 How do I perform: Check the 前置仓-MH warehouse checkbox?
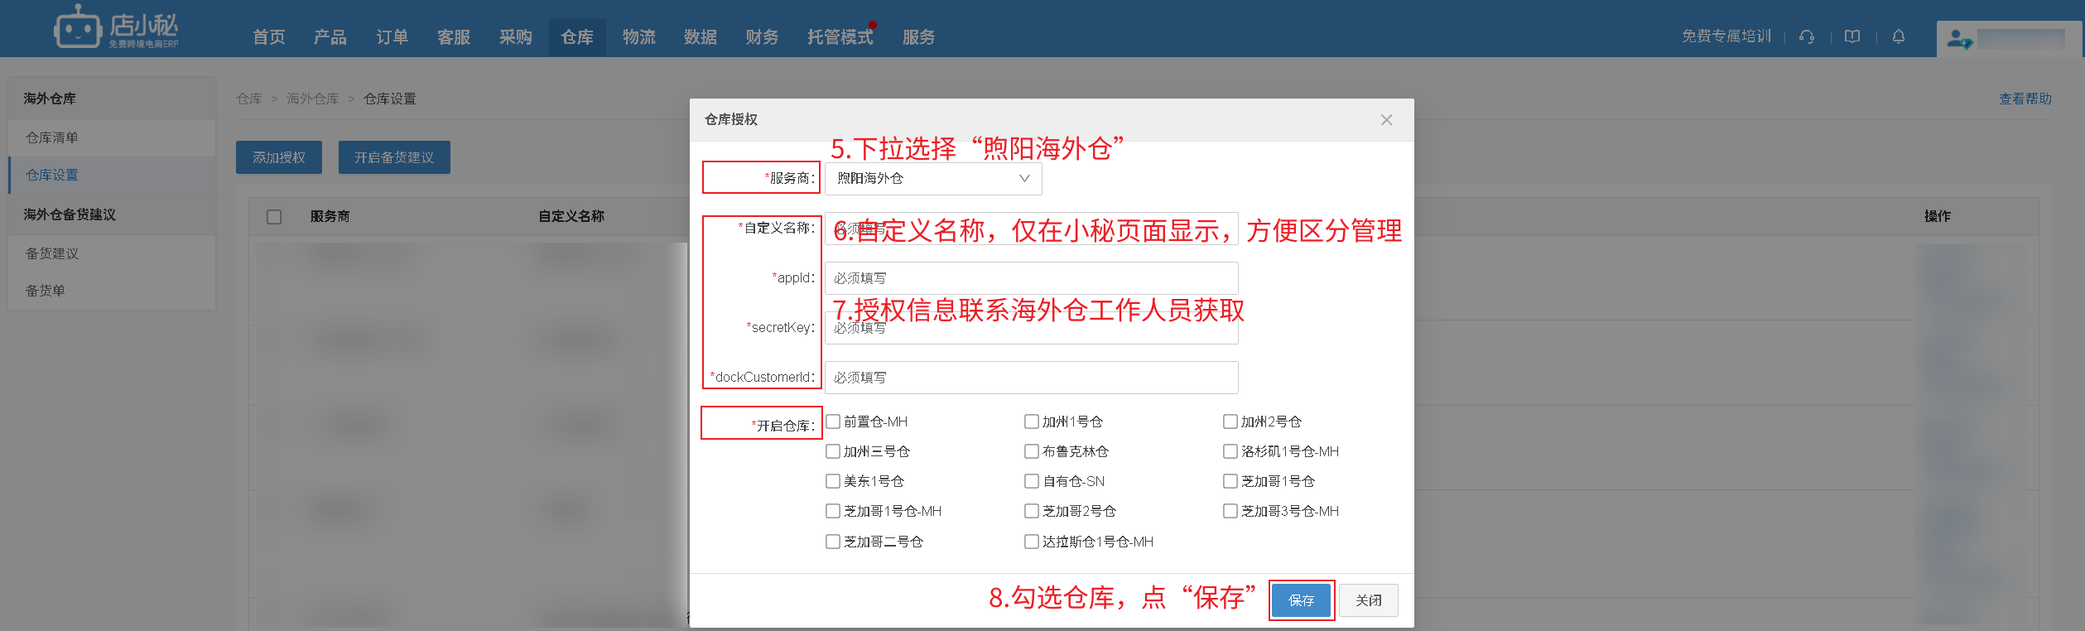833,421
